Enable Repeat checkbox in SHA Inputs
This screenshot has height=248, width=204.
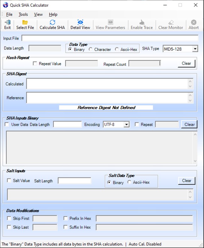137,124
